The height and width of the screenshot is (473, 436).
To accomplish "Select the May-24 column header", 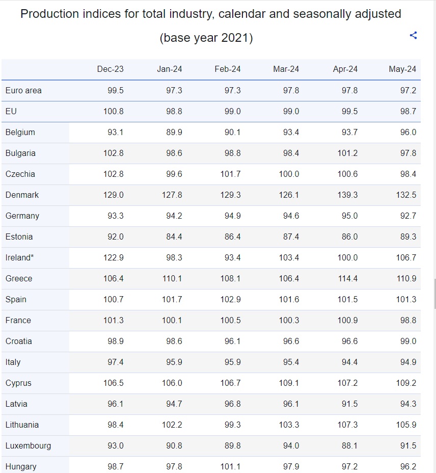I will coord(402,69).
